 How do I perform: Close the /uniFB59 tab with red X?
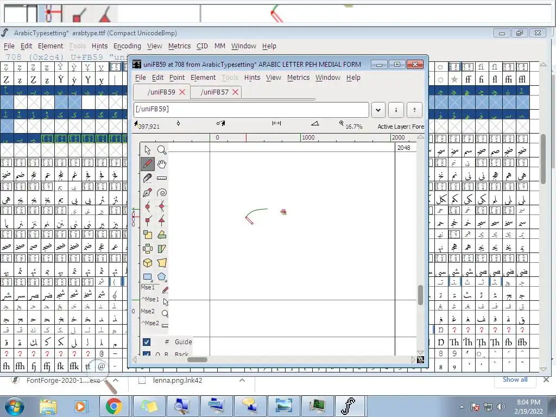click(x=182, y=92)
